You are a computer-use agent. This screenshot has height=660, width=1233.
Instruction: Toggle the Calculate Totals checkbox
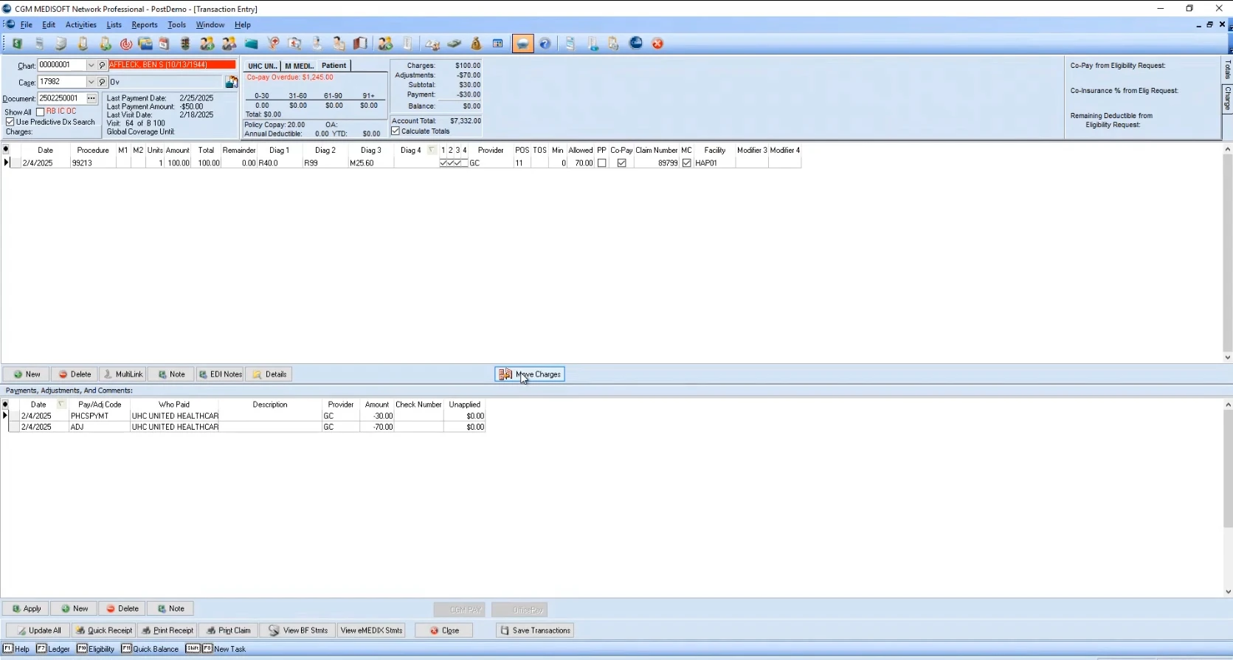click(x=396, y=131)
